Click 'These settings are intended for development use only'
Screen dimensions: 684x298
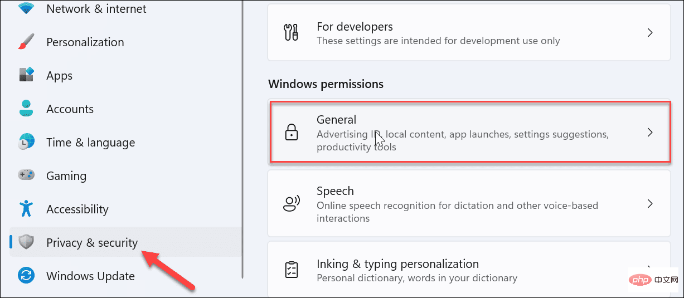[x=438, y=41]
